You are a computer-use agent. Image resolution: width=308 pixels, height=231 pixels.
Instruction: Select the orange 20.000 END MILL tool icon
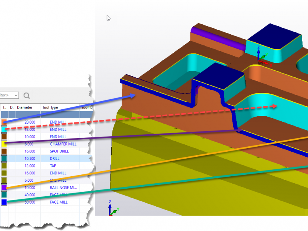click(5, 122)
